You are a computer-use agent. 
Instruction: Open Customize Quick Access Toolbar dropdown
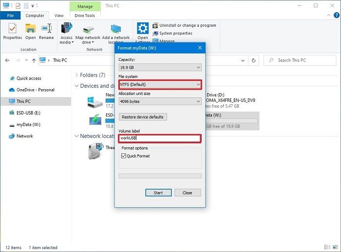pyautogui.click(x=33, y=6)
